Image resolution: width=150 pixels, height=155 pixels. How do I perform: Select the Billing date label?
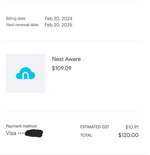click(x=16, y=19)
